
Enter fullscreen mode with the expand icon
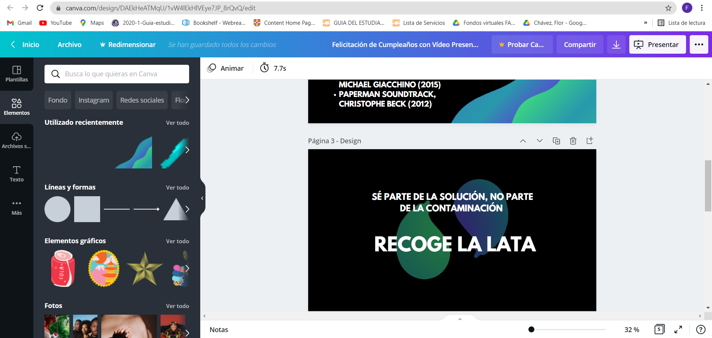pos(678,329)
